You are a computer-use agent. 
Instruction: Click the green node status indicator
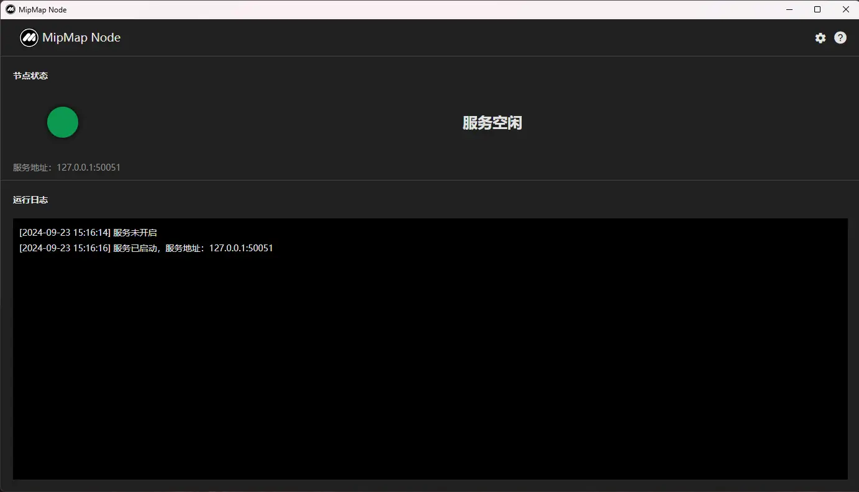click(x=63, y=122)
